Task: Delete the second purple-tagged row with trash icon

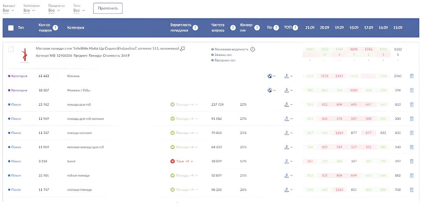Action: point(412,90)
